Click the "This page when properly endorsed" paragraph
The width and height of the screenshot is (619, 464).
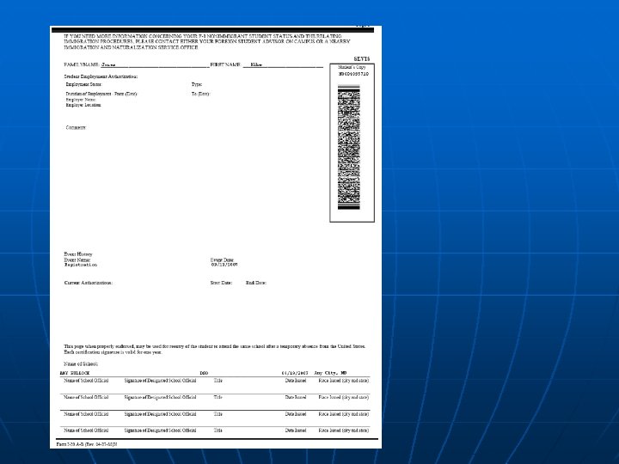tap(215, 349)
